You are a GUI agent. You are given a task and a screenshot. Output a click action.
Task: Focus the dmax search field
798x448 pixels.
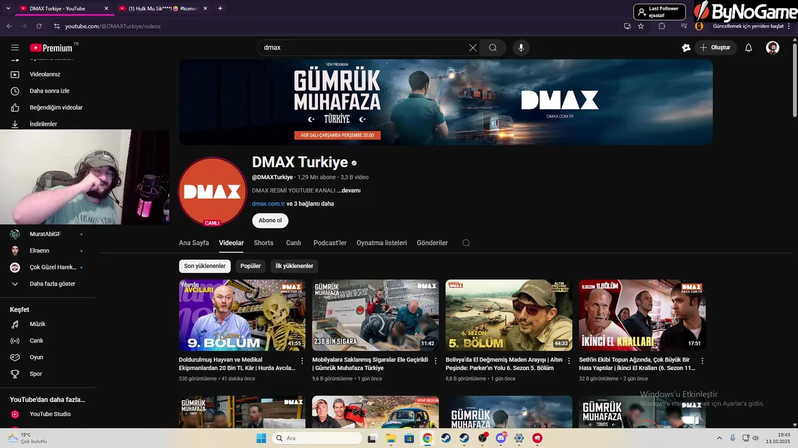(365, 47)
